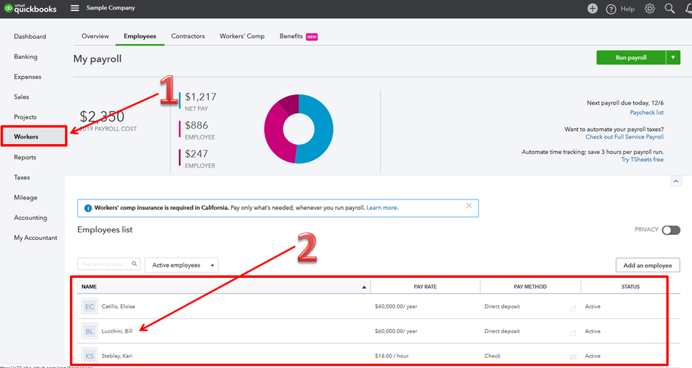Click the $1,217 NET PAY figure

click(x=200, y=97)
